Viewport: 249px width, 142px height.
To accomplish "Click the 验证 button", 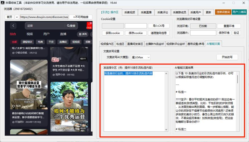I will click(236, 33).
